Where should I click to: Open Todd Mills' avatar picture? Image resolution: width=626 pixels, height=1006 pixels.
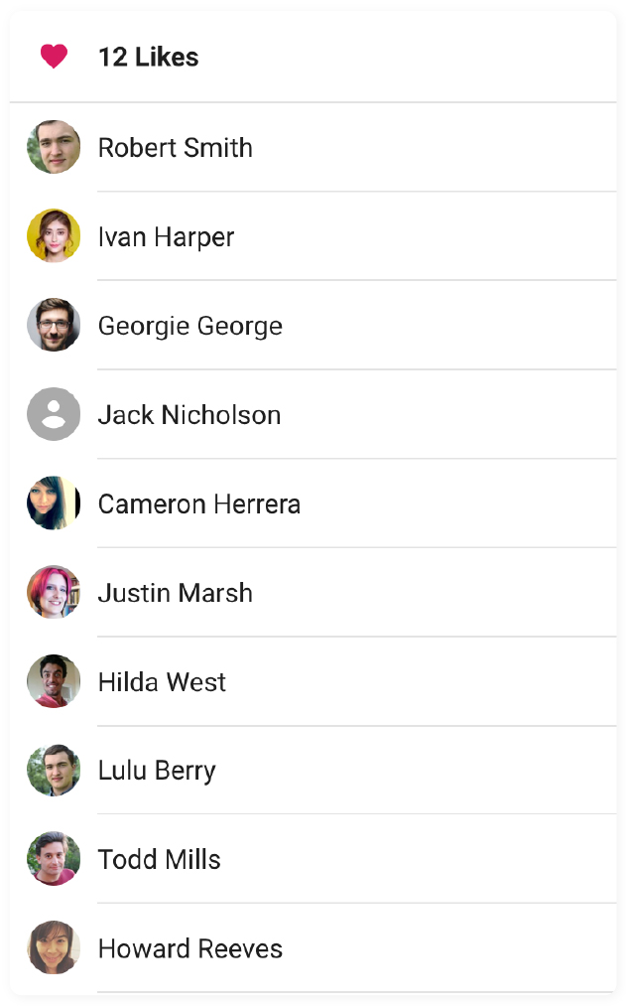pos(54,858)
